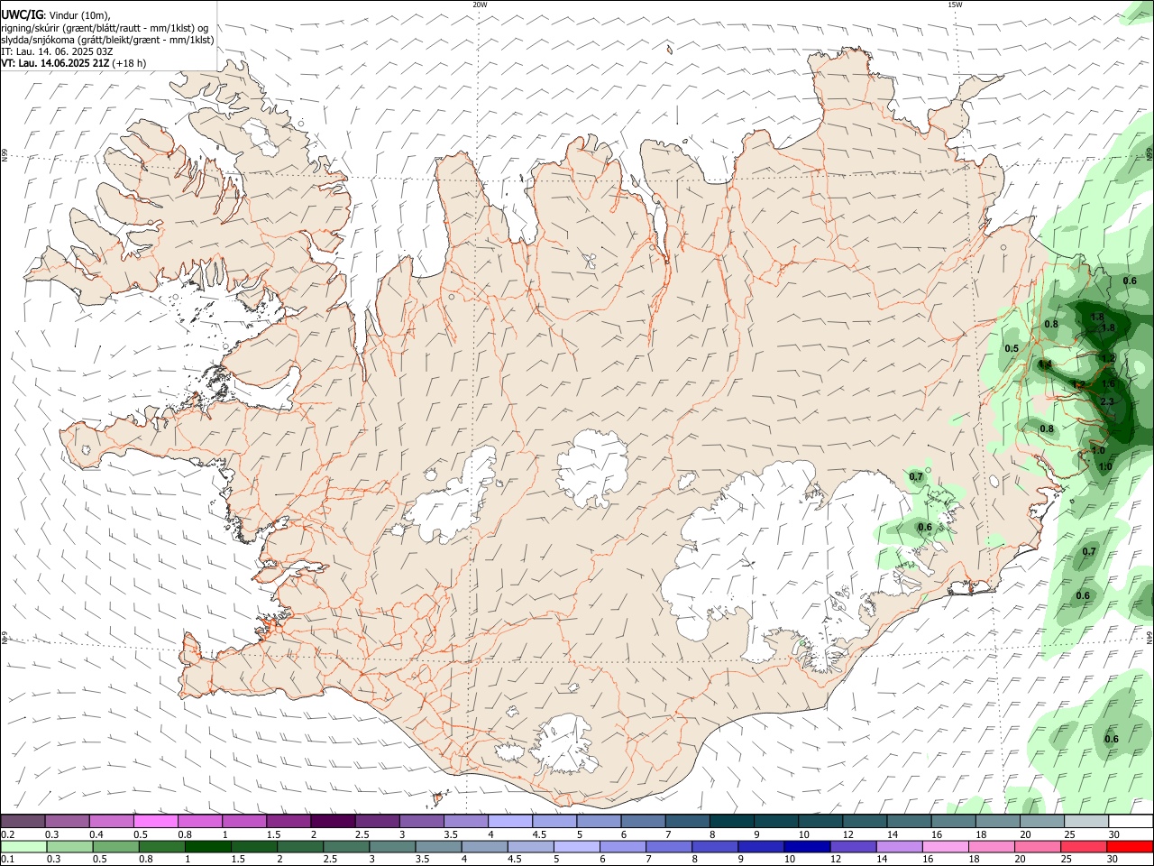This screenshot has height=866, width=1154.
Task: Click the 1.4 precipitation value on the map
Action: click(x=1046, y=364)
